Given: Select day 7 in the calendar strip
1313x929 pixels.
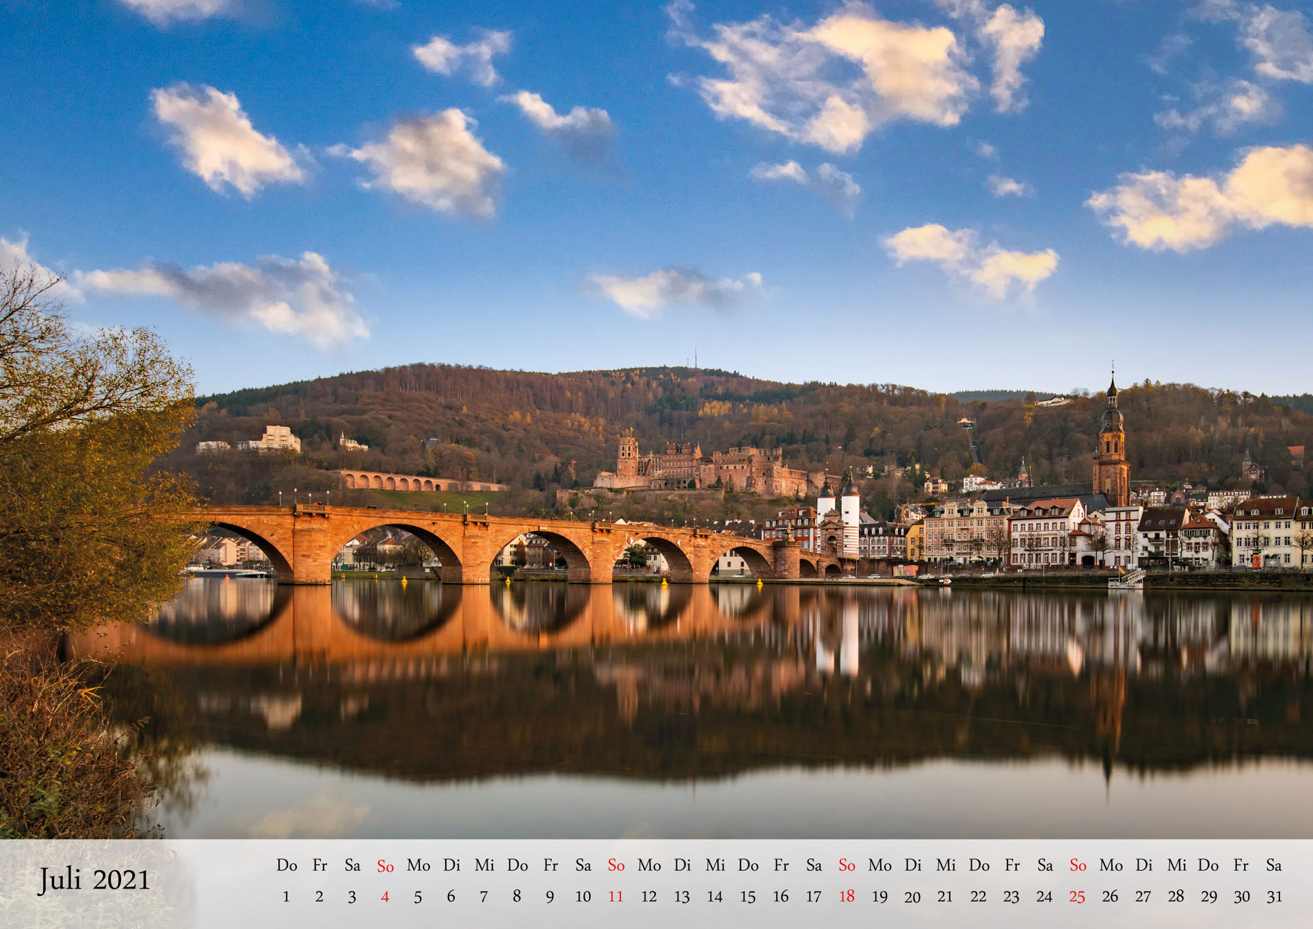Looking at the screenshot, I should [x=484, y=896].
